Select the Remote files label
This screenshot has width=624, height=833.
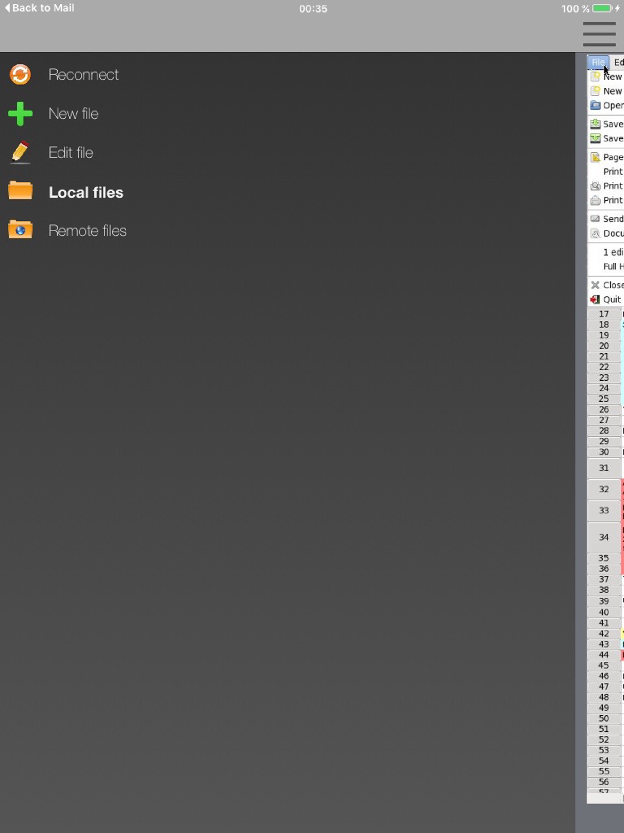tap(87, 231)
